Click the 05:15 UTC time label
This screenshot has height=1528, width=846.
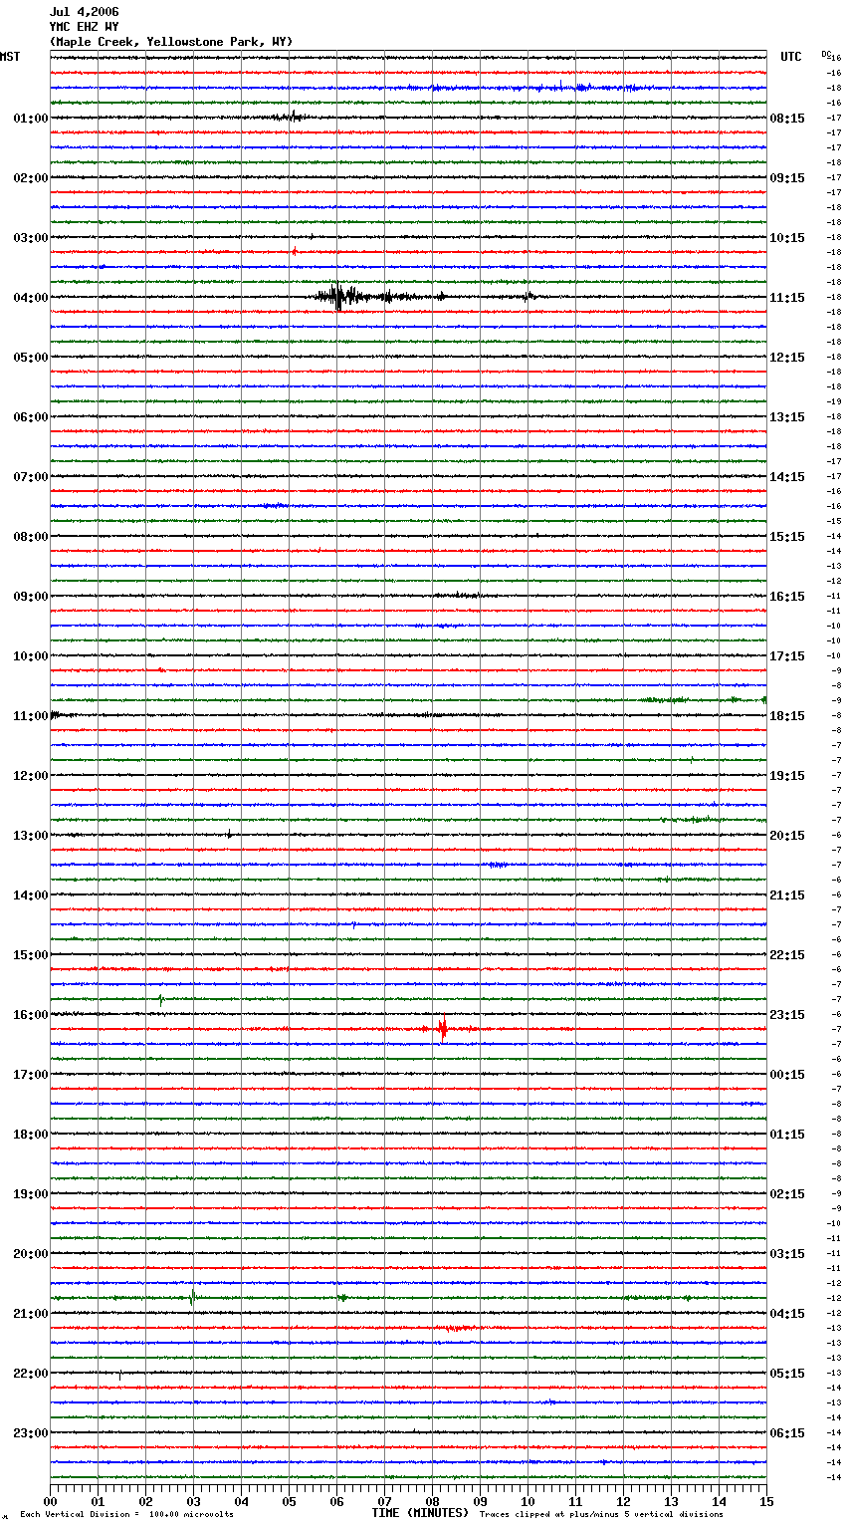click(x=787, y=1374)
